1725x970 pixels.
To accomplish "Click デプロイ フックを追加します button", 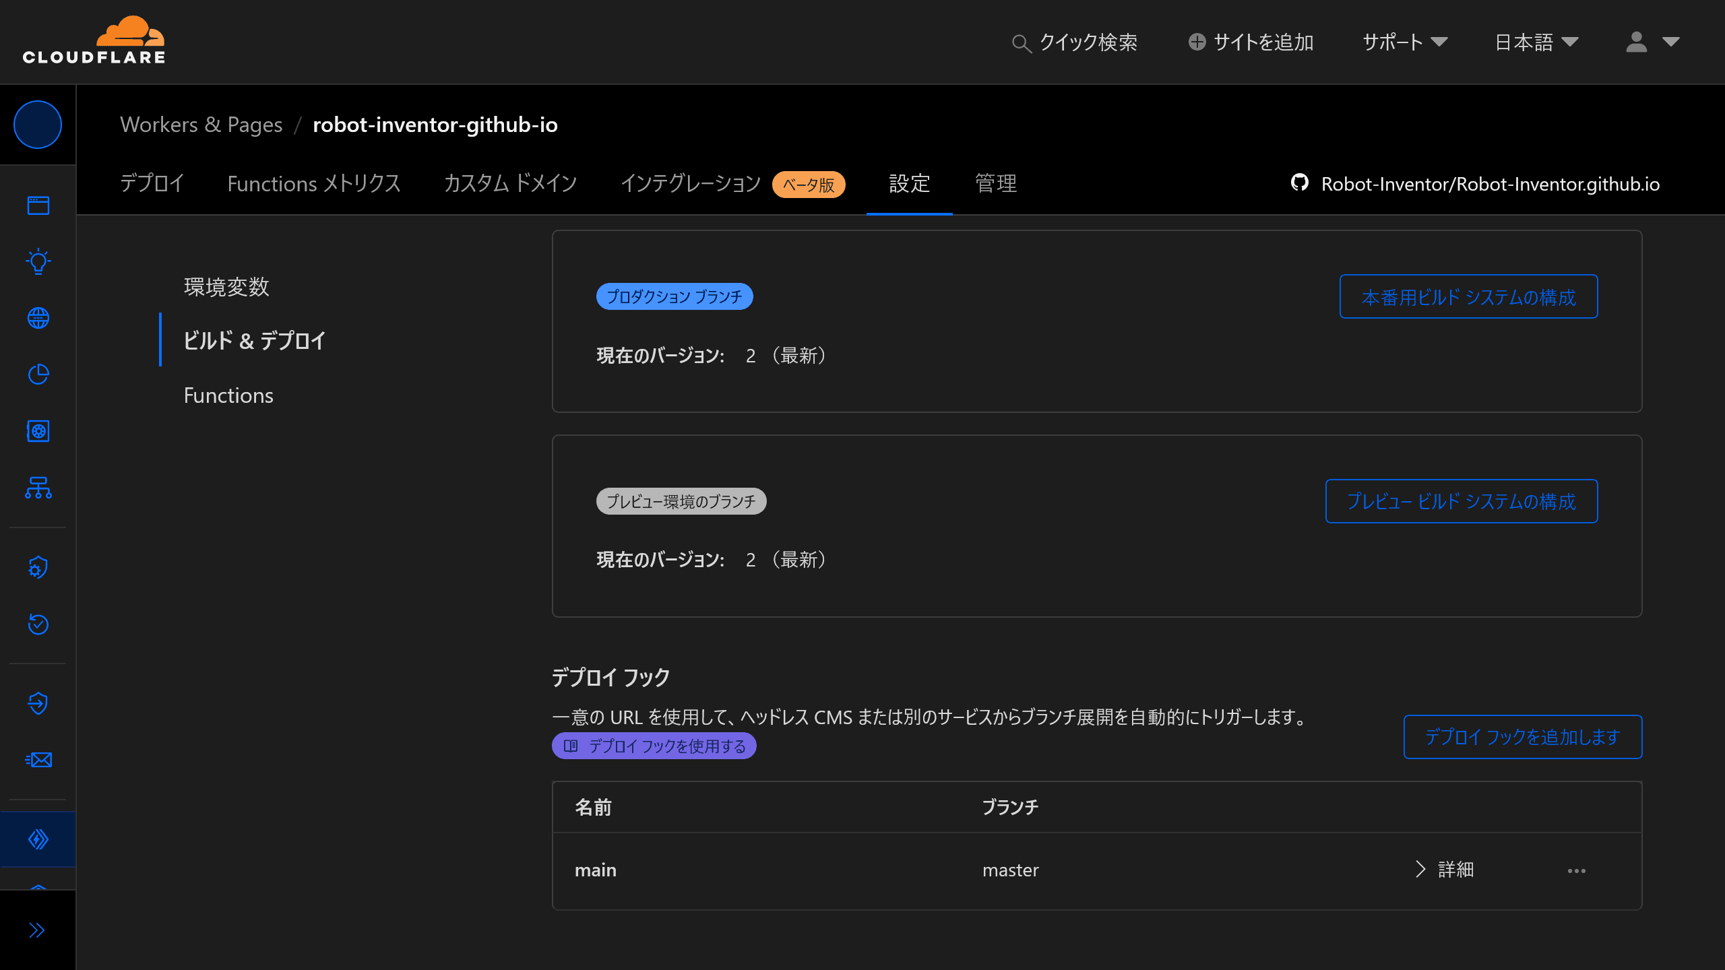I will [1523, 737].
